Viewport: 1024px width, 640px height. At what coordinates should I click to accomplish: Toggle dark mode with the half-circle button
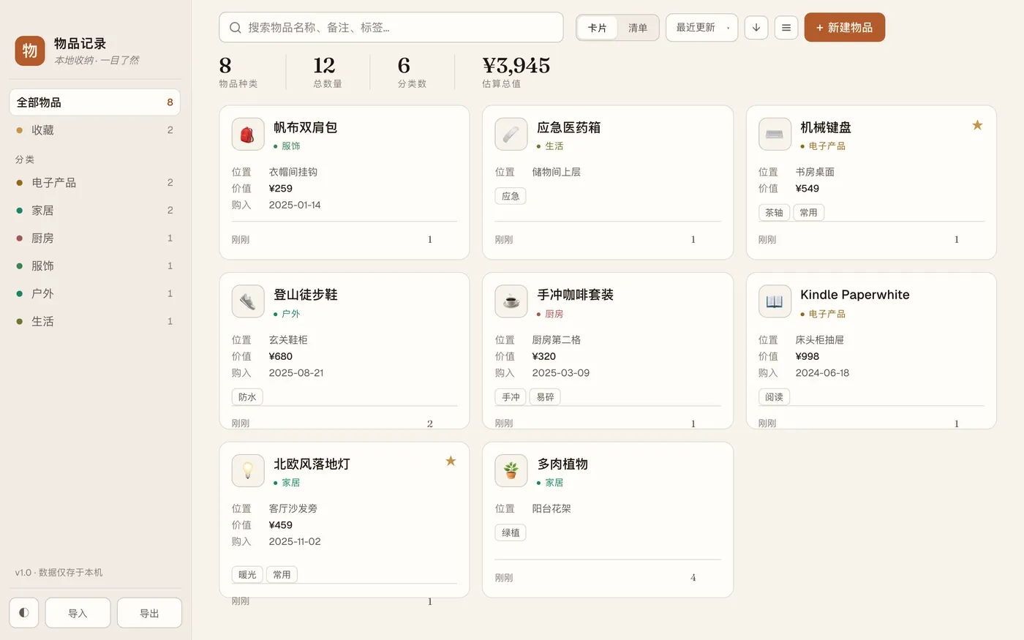[23, 613]
